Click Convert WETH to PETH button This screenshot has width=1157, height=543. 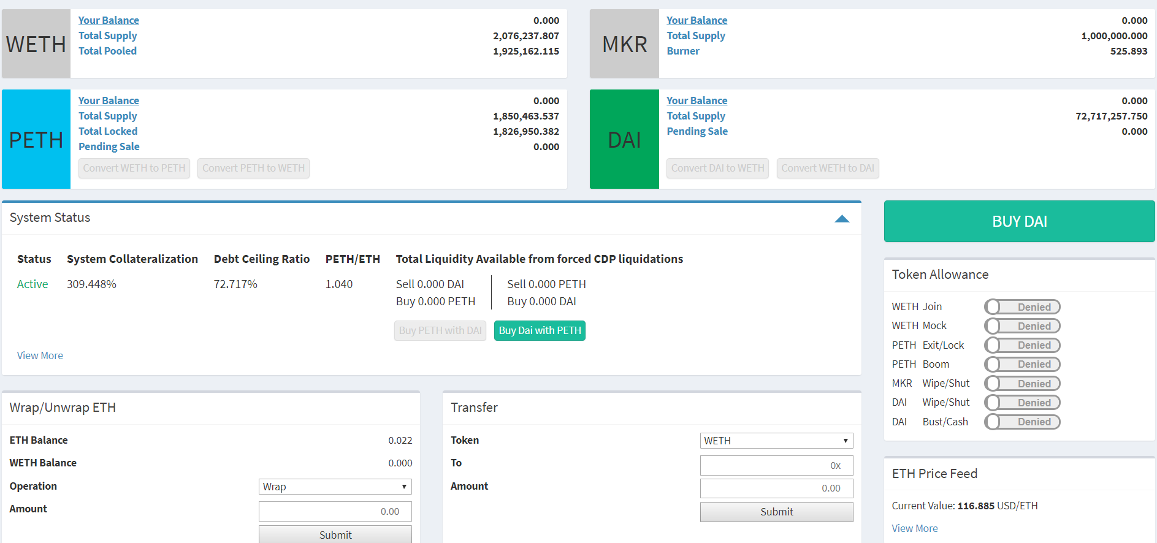point(134,168)
